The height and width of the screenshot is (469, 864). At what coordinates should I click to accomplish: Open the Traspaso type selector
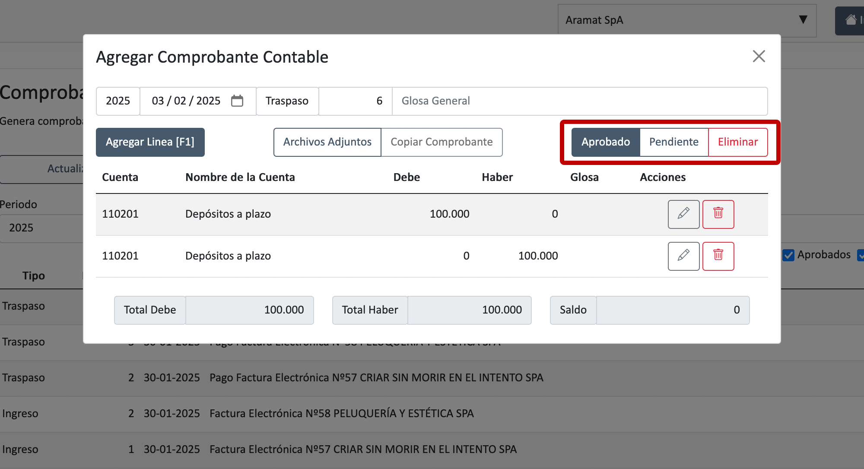[x=287, y=101]
